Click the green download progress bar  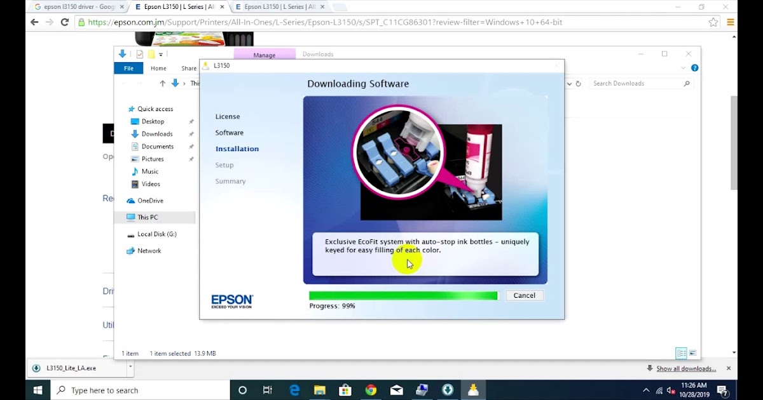403,296
